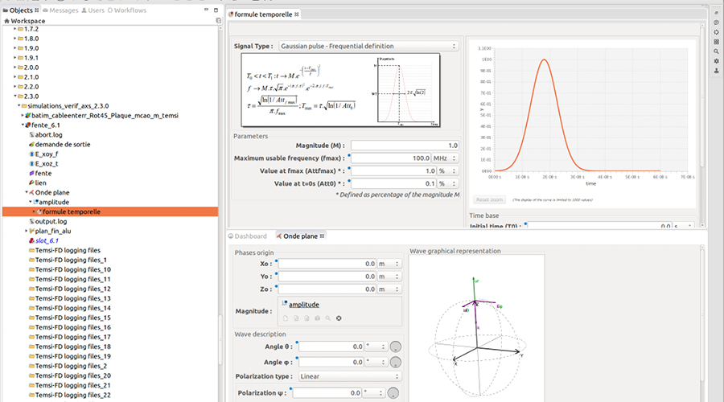The width and height of the screenshot is (724, 402).
Task: Click the Angle θ round dial button
Action: tap(395, 347)
